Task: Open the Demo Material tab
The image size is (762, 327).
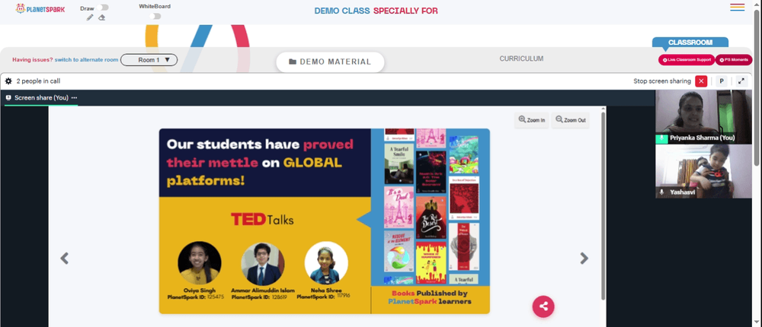Action: click(x=330, y=62)
